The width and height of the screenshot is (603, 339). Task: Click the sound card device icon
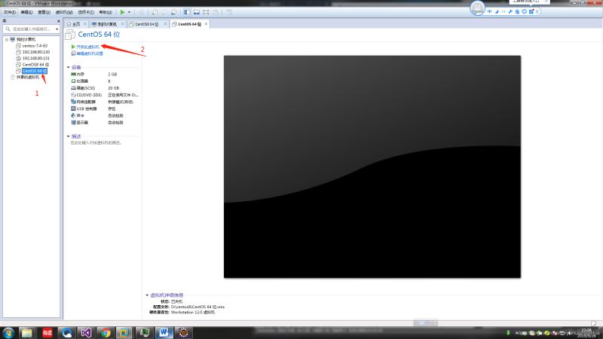pos(73,115)
